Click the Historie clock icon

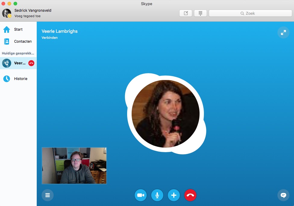pos(7,79)
